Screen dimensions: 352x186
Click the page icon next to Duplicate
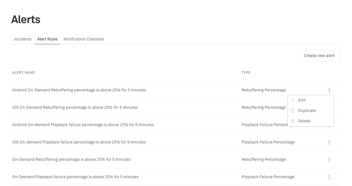pos(293,111)
